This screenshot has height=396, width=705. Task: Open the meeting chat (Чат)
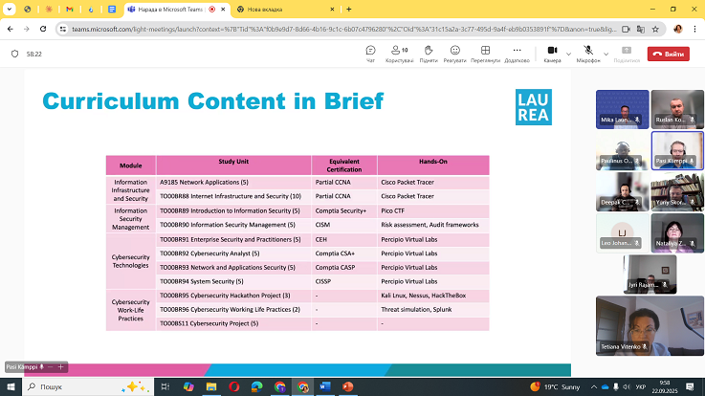pos(370,53)
